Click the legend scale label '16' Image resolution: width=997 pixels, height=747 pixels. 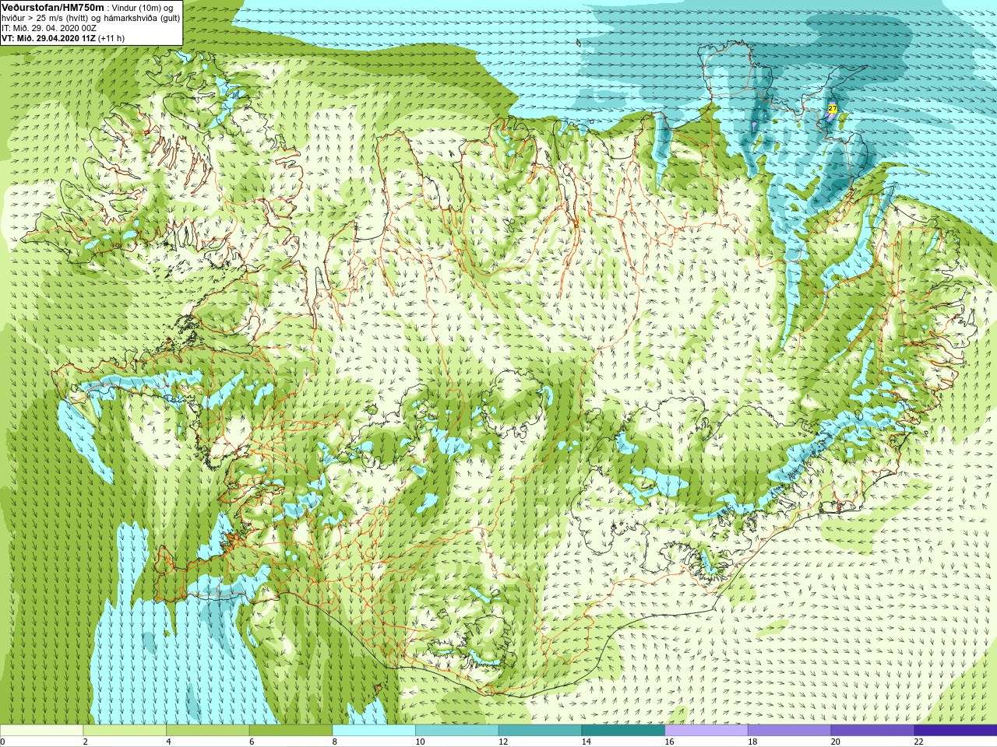(x=669, y=742)
